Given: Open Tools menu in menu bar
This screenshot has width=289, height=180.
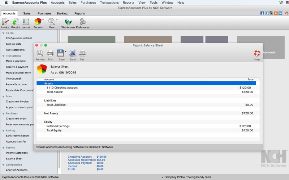Looking at the screenshot, I should (x=154, y=3).
